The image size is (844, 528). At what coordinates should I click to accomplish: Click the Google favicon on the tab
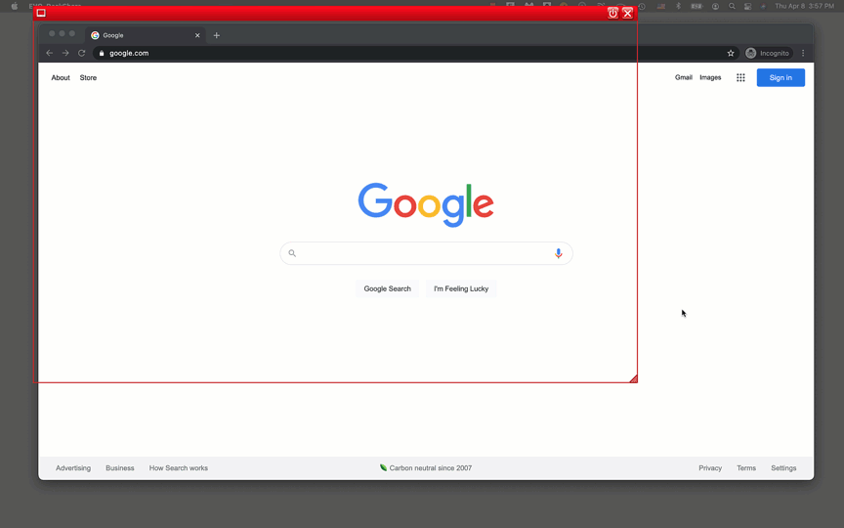(96, 35)
